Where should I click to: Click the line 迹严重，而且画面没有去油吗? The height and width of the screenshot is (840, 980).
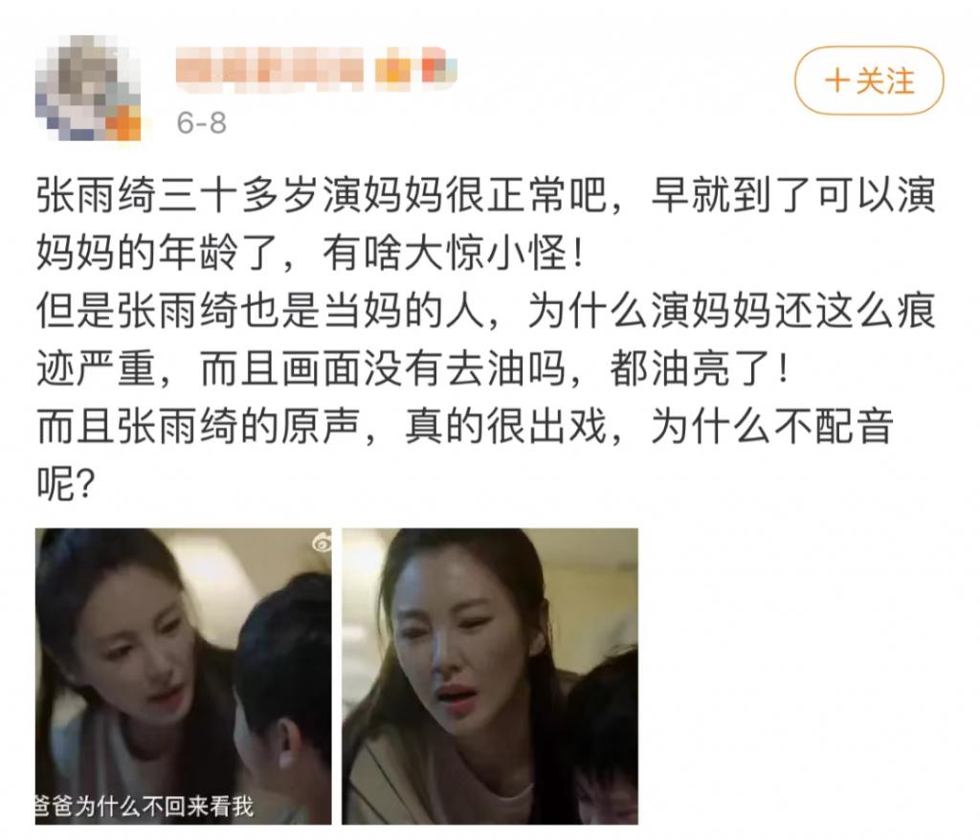[x=412, y=368]
